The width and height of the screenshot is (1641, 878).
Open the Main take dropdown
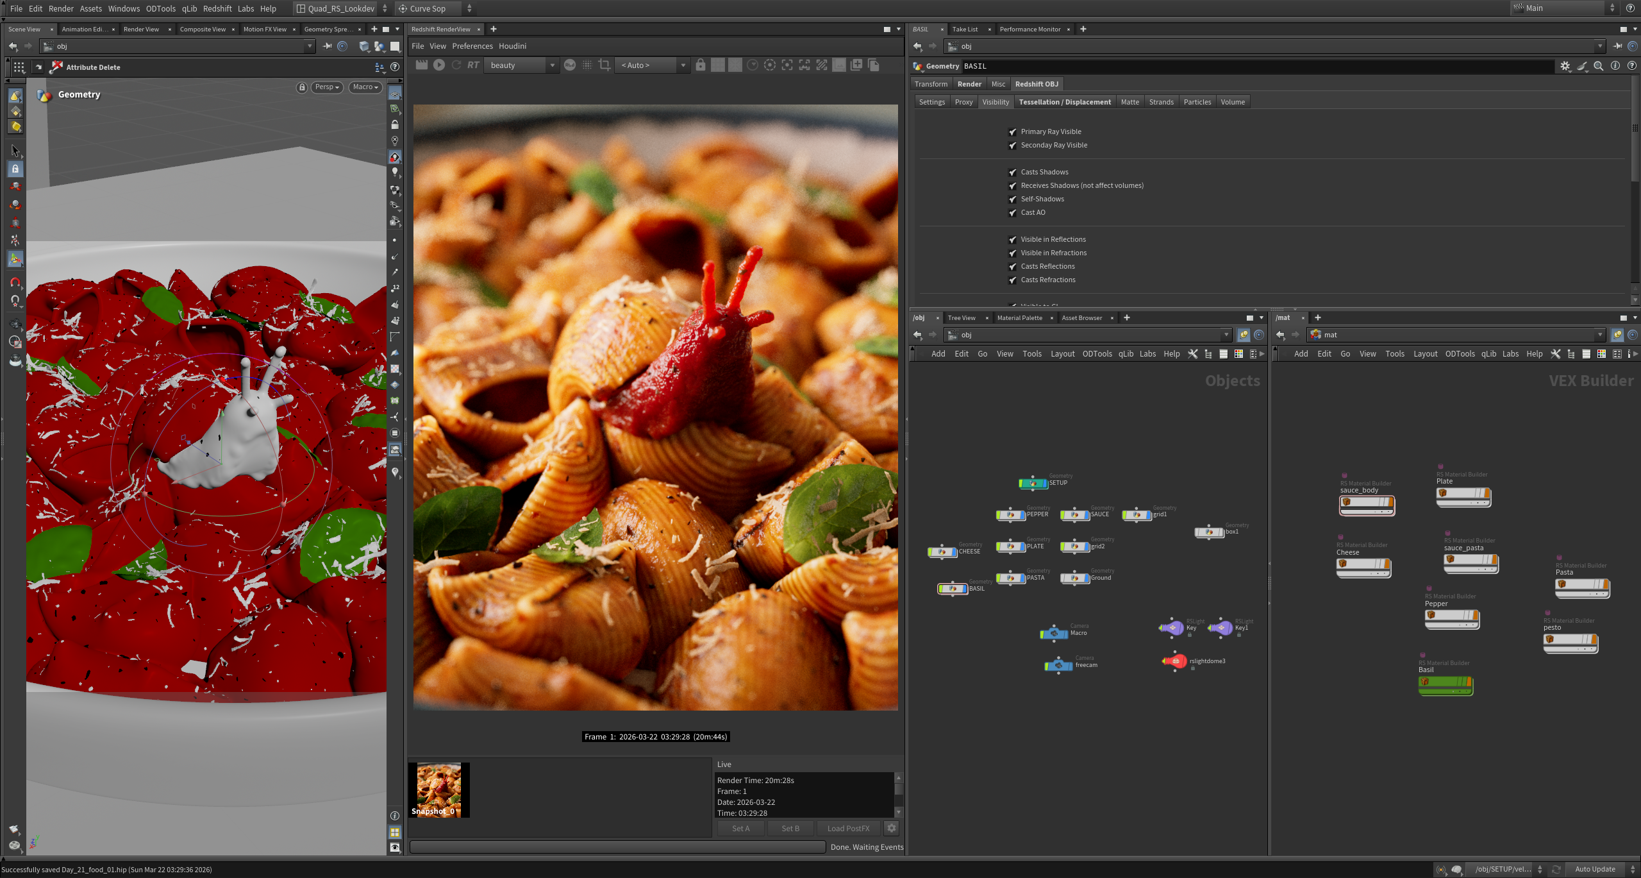point(1564,8)
